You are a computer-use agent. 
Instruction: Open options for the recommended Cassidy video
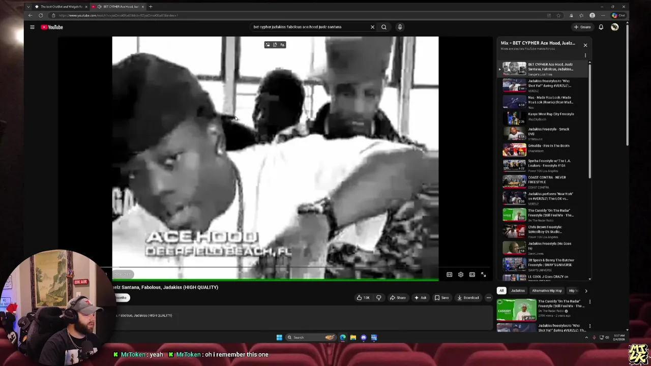click(590, 301)
